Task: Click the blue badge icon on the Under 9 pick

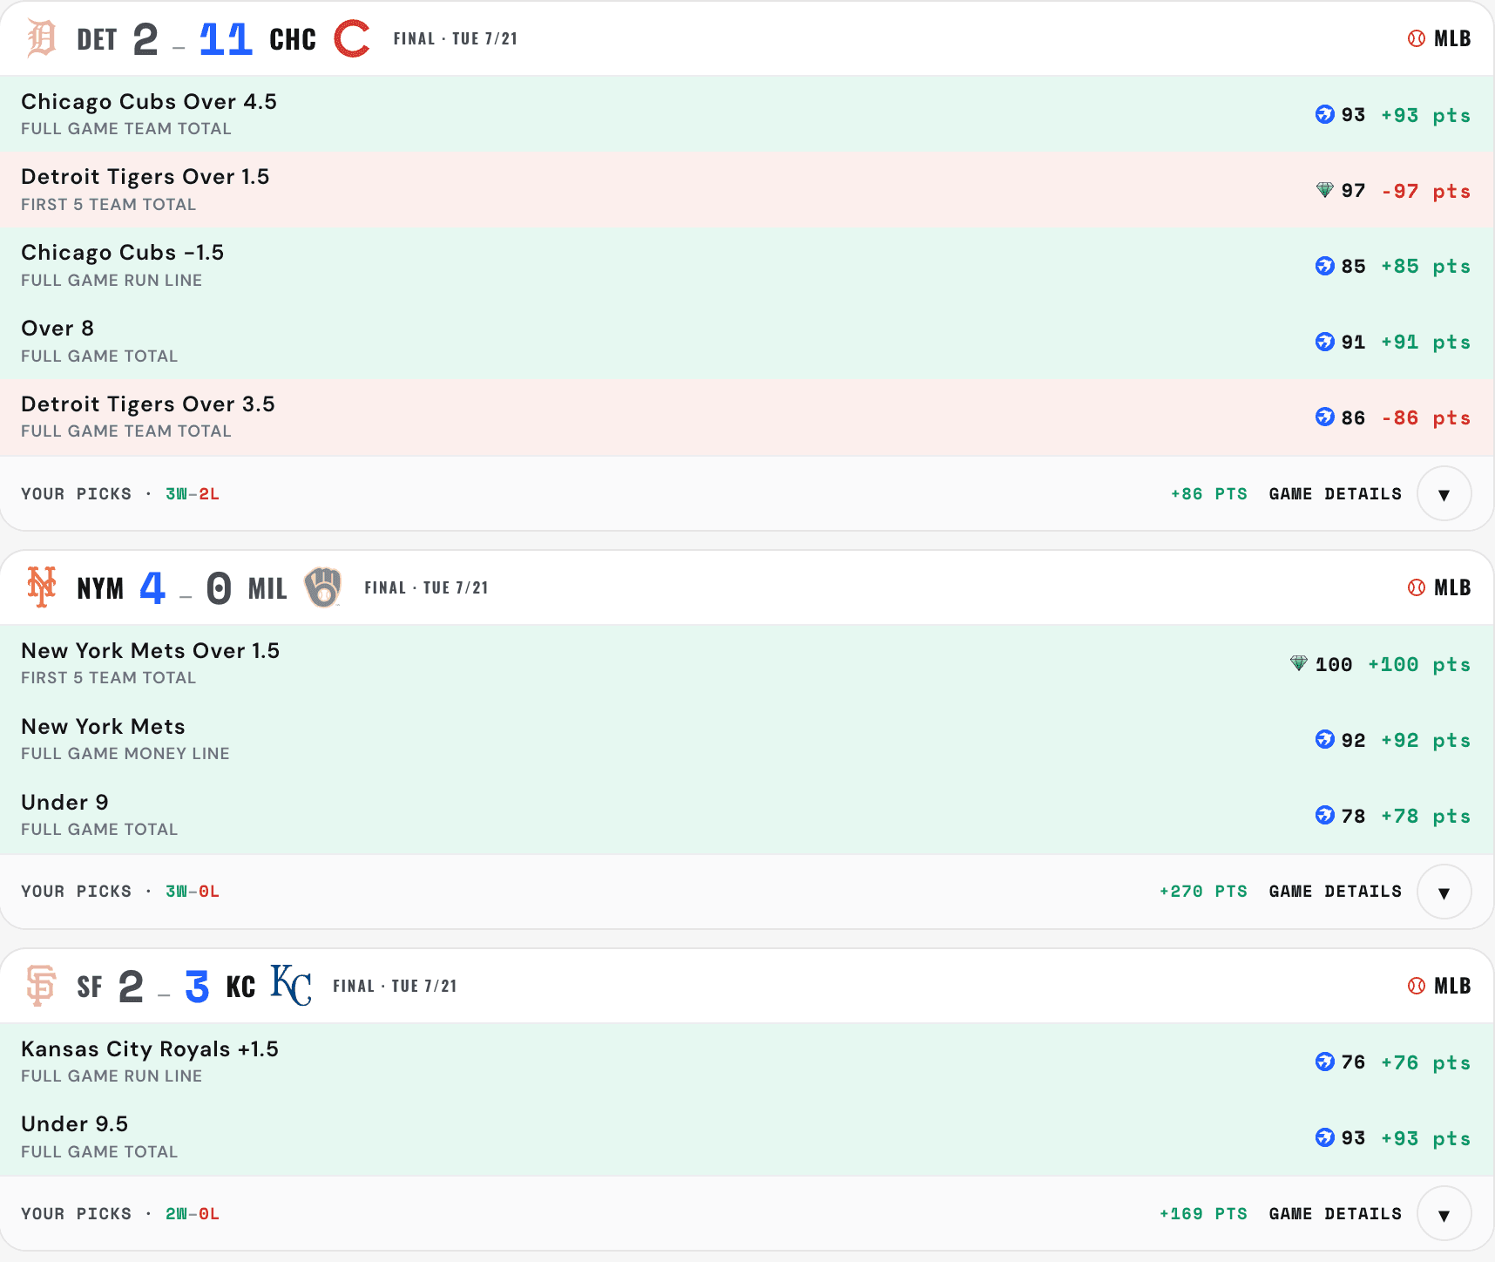Action: pyautogui.click(x=1325, y=816)
